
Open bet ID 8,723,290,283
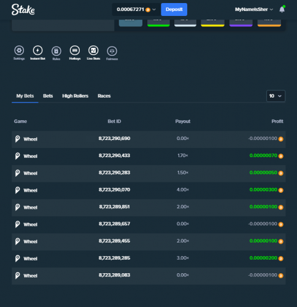(x=114, y=173)
